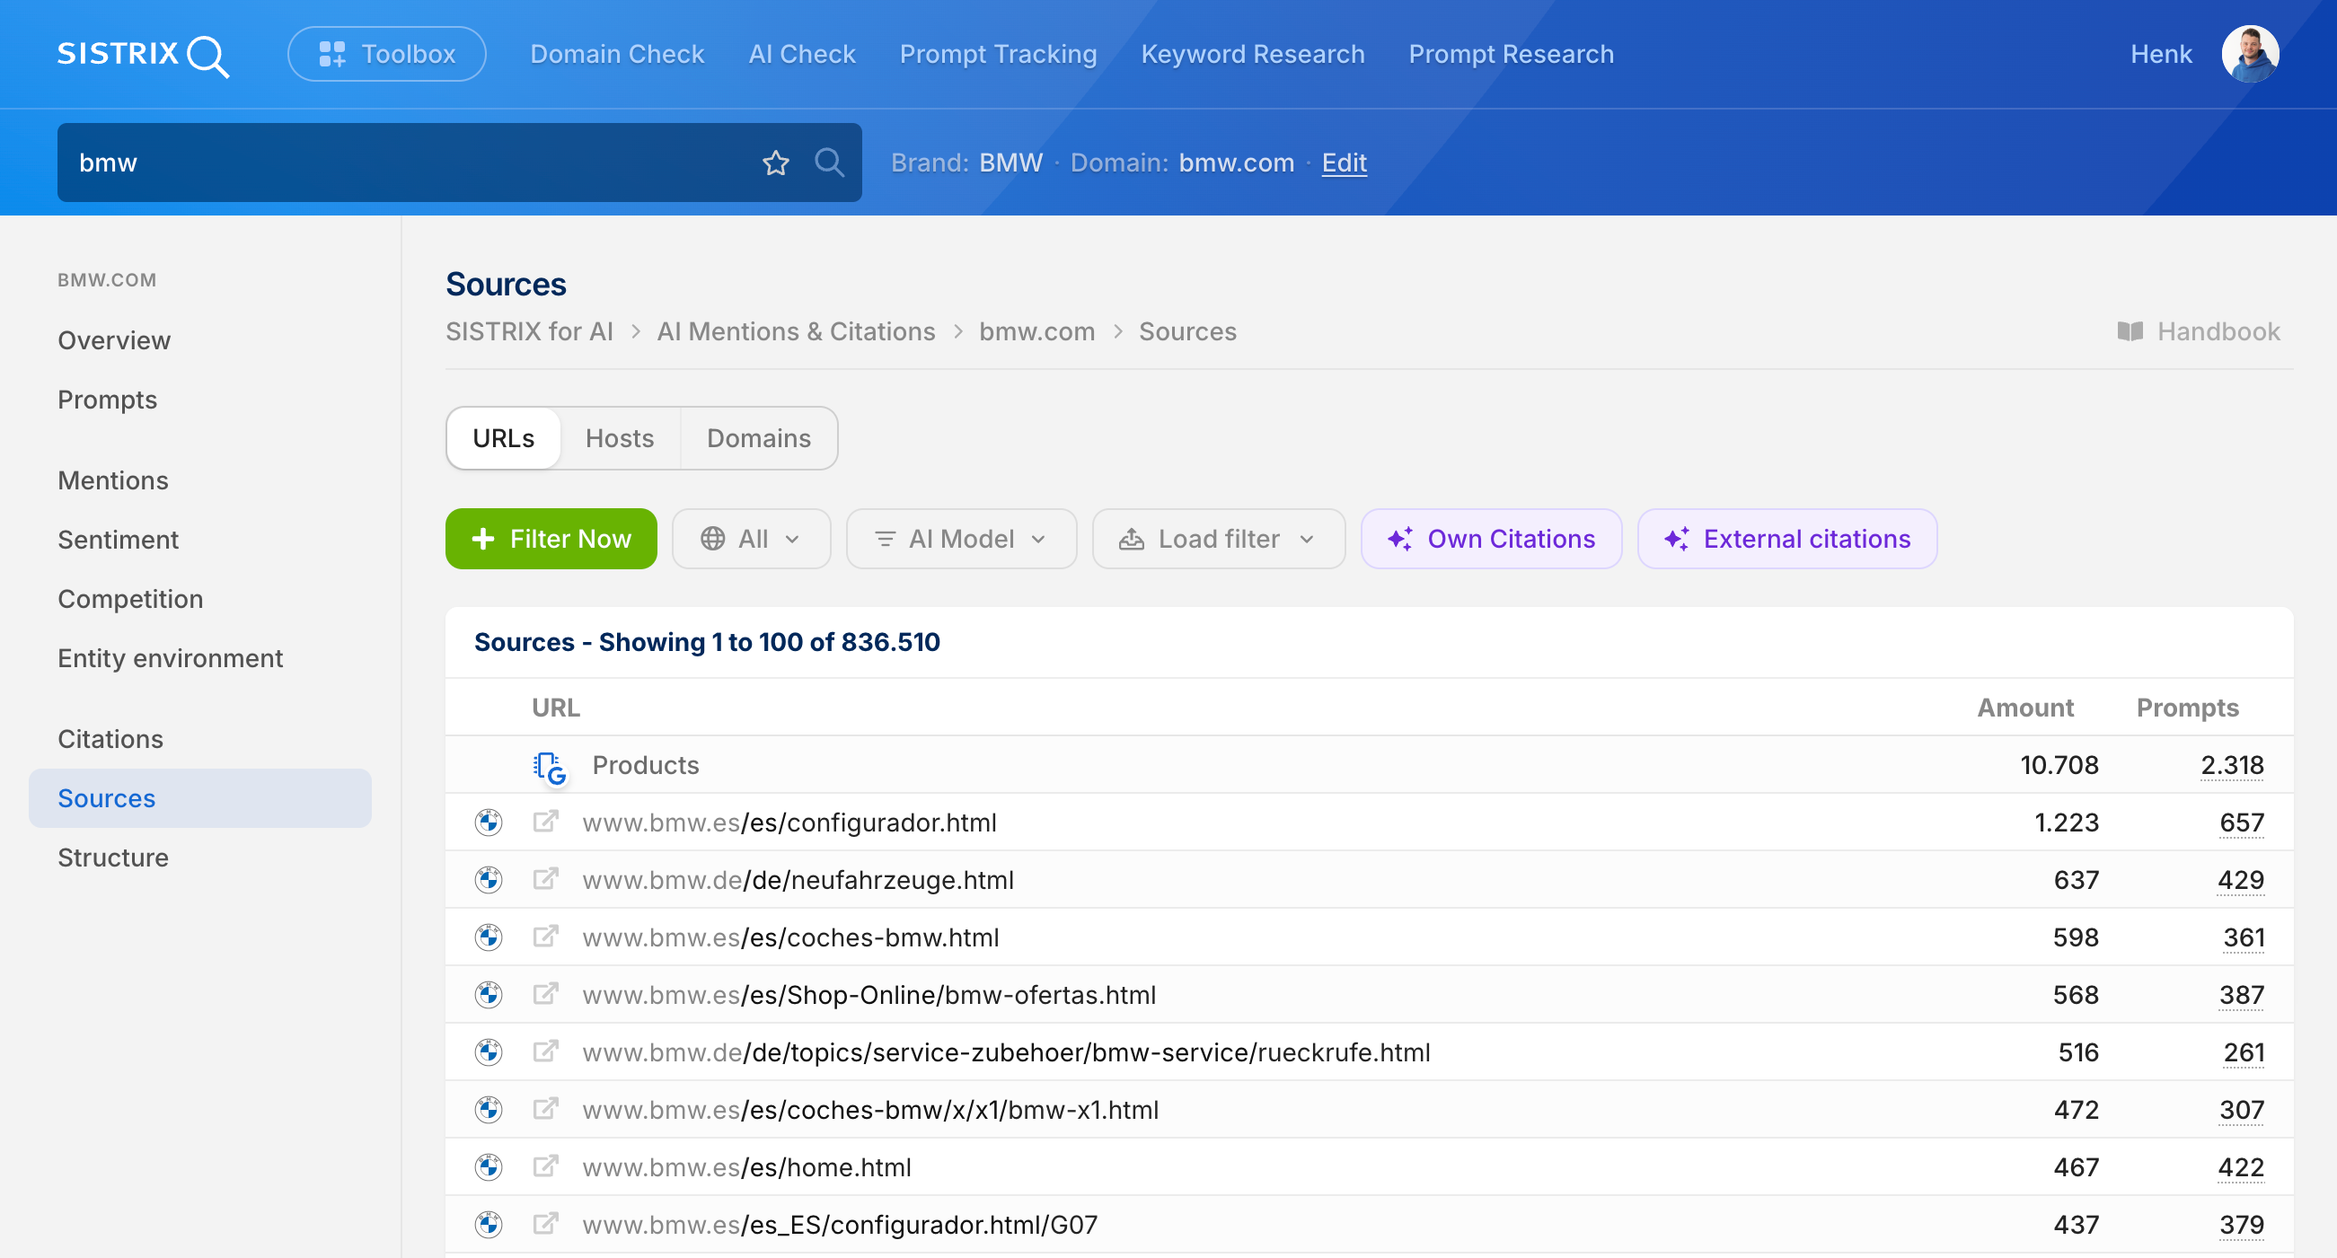This screenshot has width=2337, height=1258.
Task: Switch to the Hosts tab
Action: (x=620, y=438)
